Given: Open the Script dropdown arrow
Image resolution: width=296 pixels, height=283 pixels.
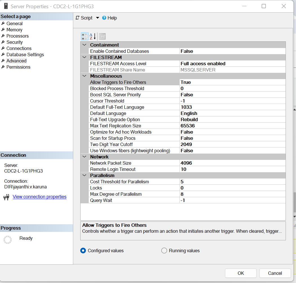Looking at the screenshot, I should pyautogui.click(x=97, y=18).
